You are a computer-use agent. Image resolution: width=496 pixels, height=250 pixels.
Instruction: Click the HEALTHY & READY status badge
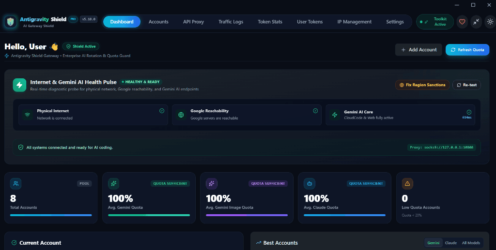(x=141, y=82)
